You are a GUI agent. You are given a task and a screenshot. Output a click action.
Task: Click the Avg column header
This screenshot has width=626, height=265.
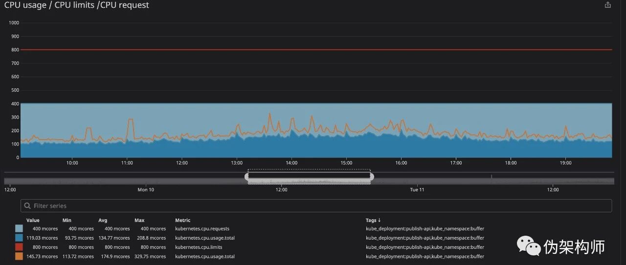pos(103,220)
